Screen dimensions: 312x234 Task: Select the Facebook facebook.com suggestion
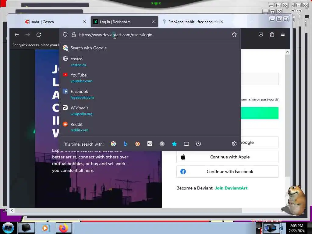point(150,94)
